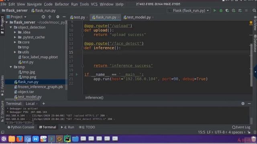This screenshot has height=144, width=257.
Task: Click run gutter arrow at line 20
Action: [x=77, y=74]
